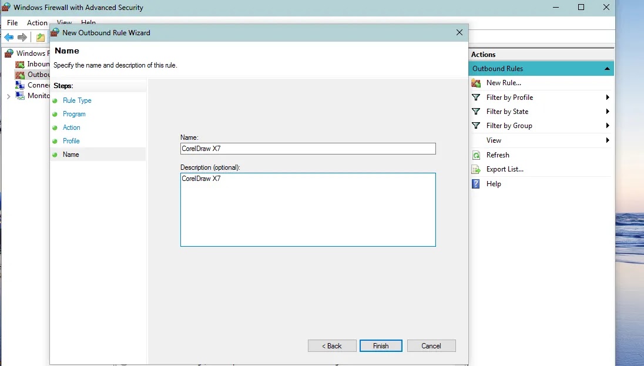The width and height of the screenshot is (644, 366).
Task: Open the Action menu
Action: click(x=37, y=22)
